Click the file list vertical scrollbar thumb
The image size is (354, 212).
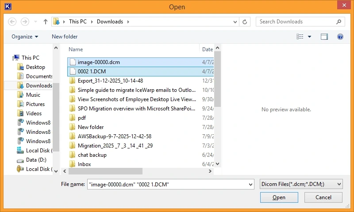tap(217, 79)
